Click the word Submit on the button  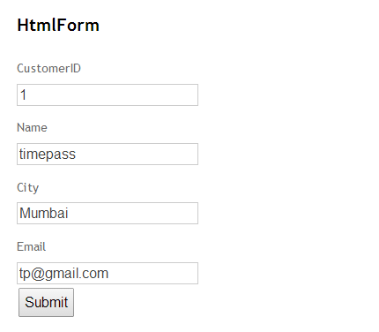pos(47,302)
